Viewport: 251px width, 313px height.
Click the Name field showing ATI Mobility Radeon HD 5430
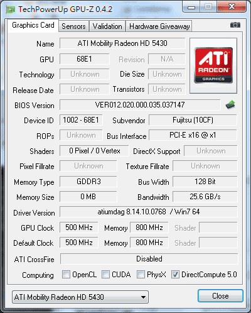tap(122, 43)
